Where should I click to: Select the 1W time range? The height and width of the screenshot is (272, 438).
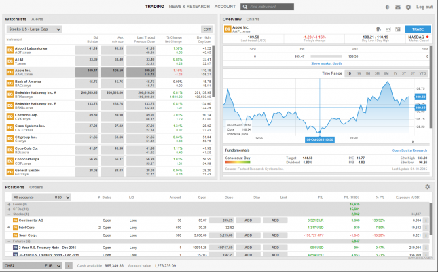pyautogui.click(x=359, y=73)
